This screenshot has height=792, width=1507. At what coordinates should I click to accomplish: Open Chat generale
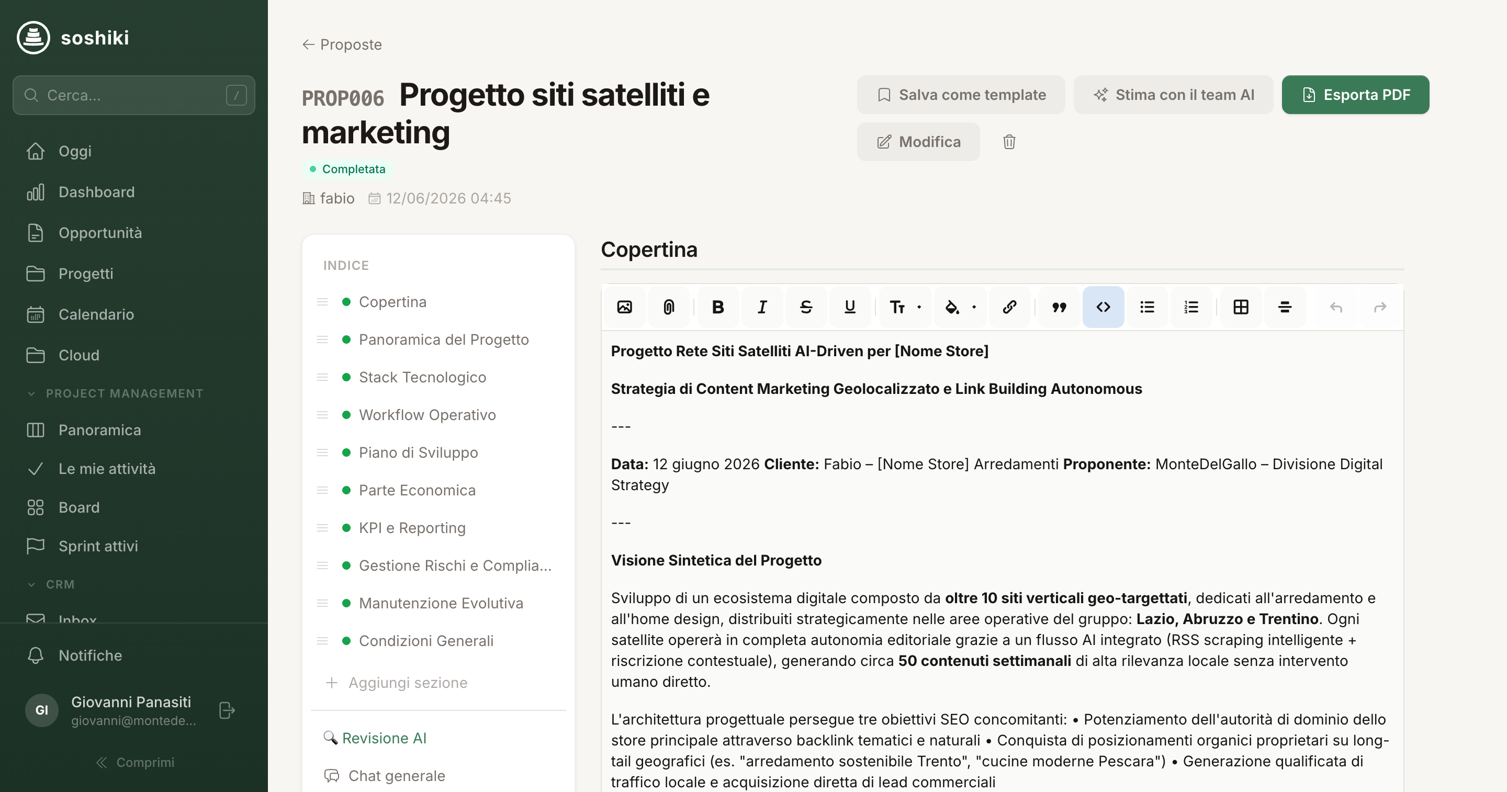point(385,776)
